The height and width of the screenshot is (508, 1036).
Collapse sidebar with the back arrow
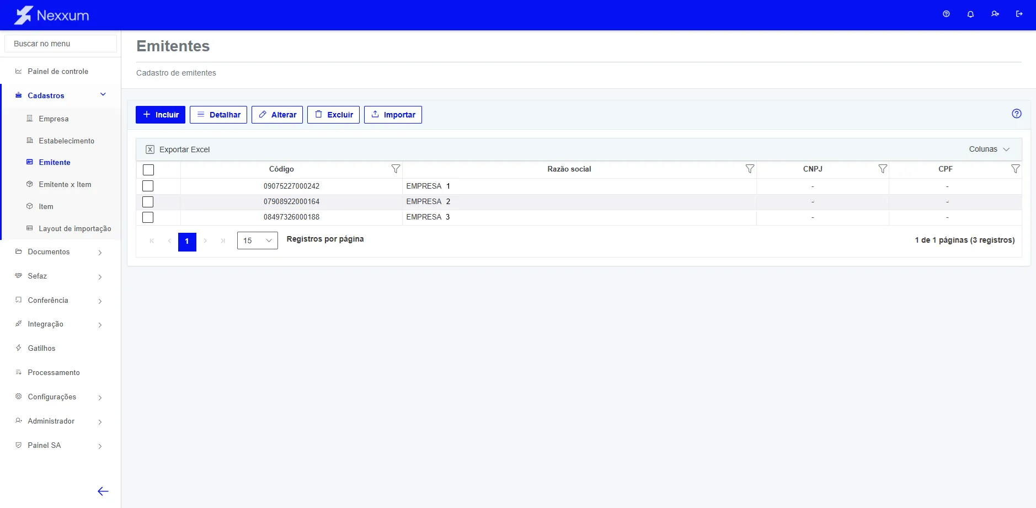tap(103, 491)
